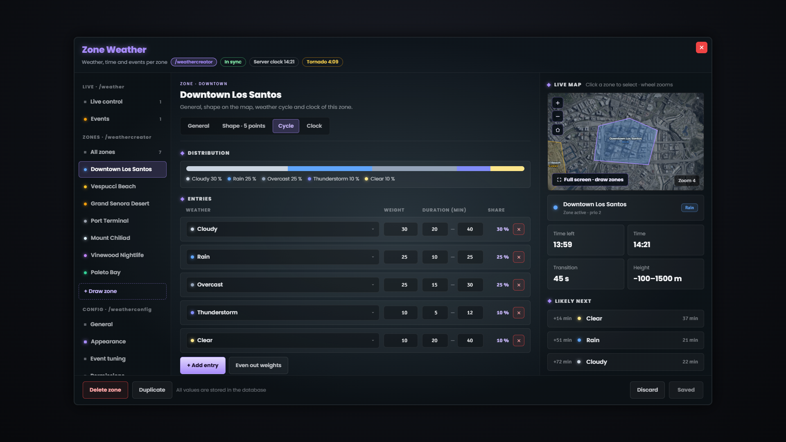Image resolution: width=786 pixels, height=442 pixels.
Task: Reset map view with home icon
Action: pos(558,130)
